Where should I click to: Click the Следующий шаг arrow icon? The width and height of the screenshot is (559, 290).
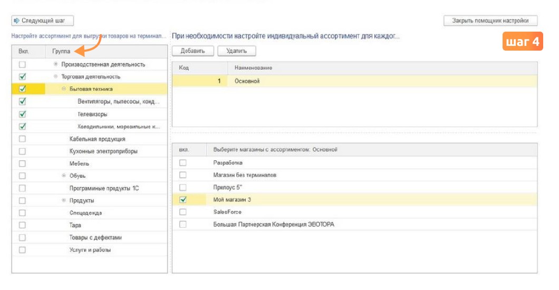point(16,21)
